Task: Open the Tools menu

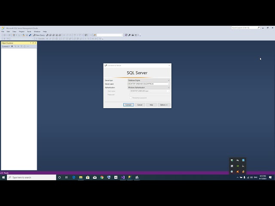Action: [29, 31]
